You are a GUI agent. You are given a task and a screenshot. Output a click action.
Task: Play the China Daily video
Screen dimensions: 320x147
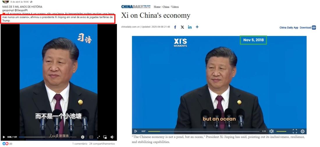(136, 131)
